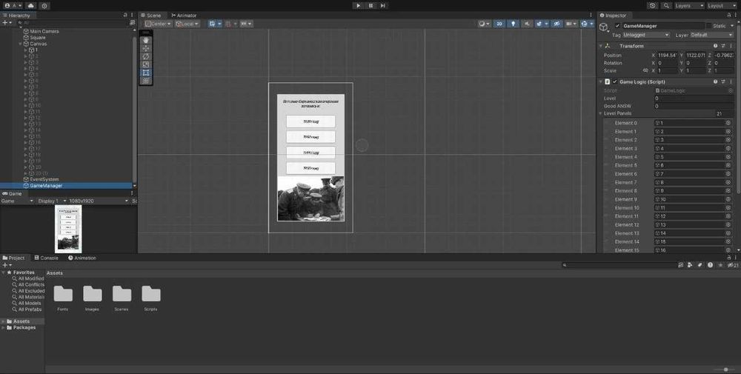Toggle Scene lighting lightbulb
The height and width of the screenshot is (374, 741).
point(513,24)
